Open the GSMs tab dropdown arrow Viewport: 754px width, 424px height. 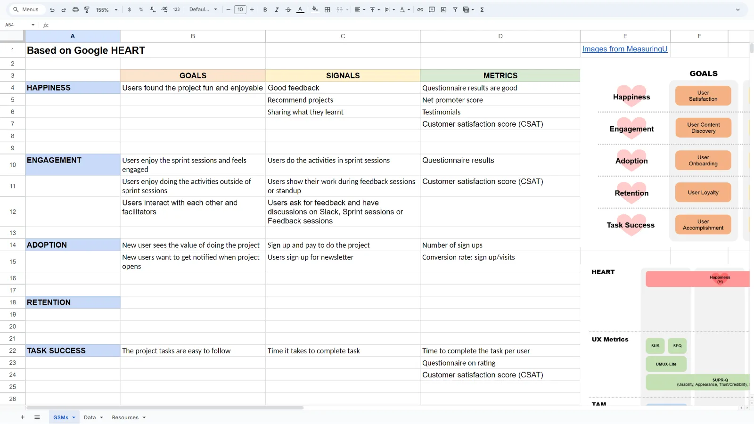tap(74, 417)
